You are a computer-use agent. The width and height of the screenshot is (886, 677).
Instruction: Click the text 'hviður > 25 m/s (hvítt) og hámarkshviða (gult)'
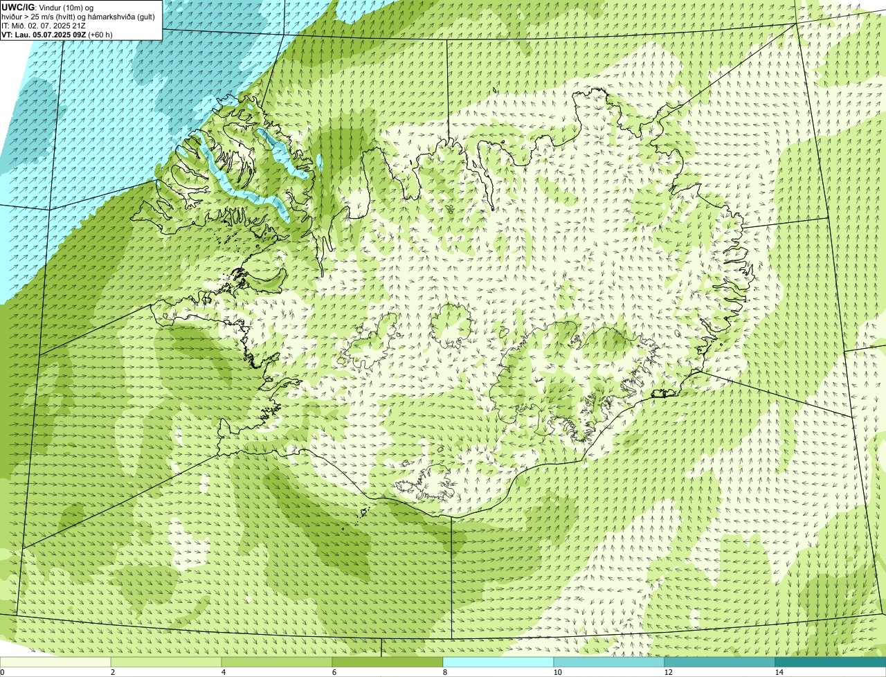pyautogui.click(x=78, y=16)
